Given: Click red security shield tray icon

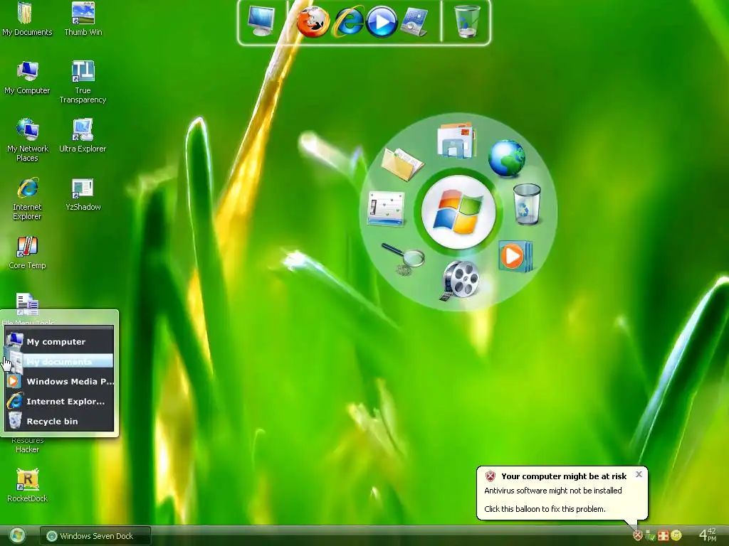Looking at the screenshot, I should click(638, 535).
